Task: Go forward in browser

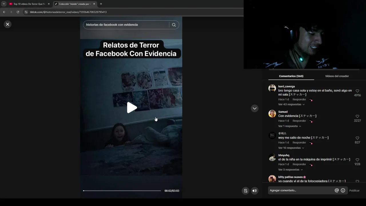Action: (11, 12)
